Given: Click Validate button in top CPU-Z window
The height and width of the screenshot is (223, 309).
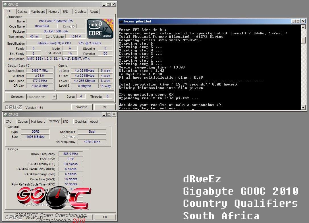Looking at the screenshot, I should (x=82, y=107).
